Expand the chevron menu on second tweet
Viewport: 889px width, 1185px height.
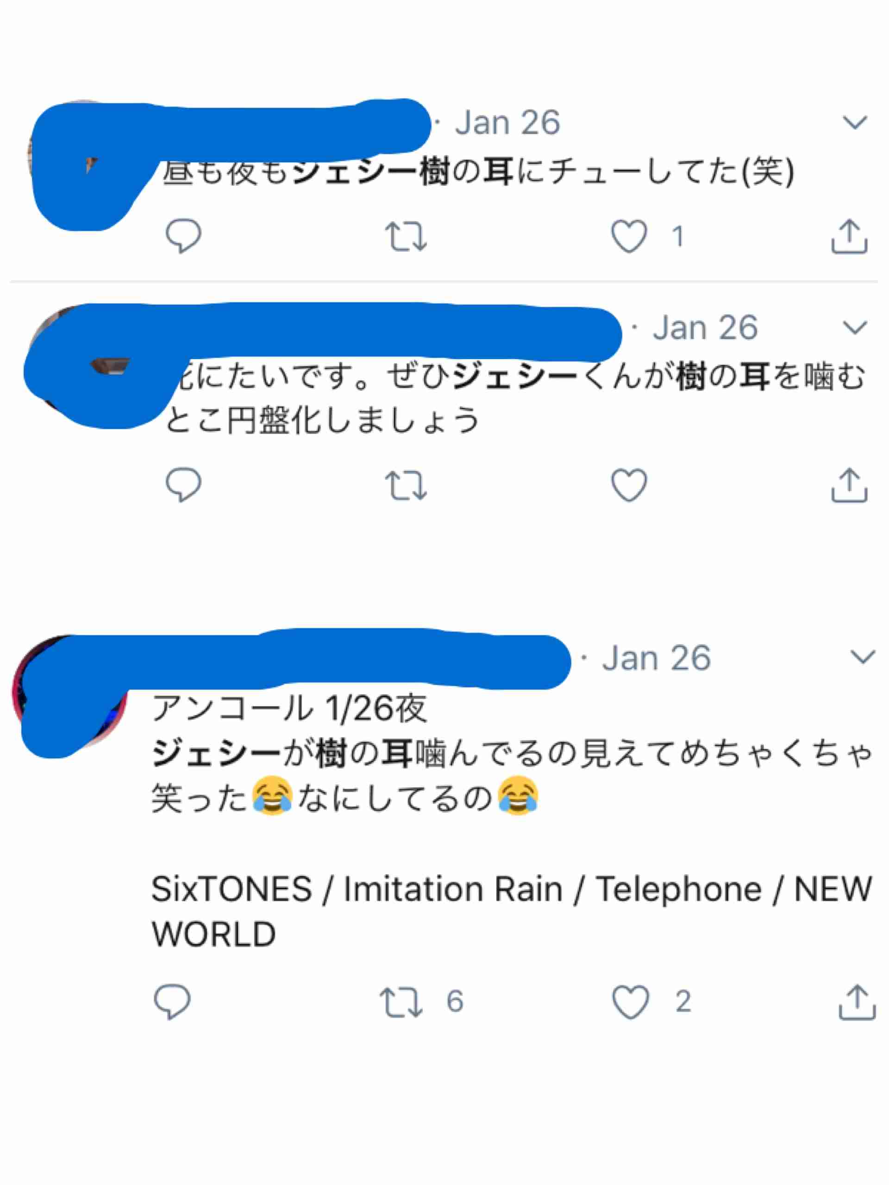coord(855,327)
